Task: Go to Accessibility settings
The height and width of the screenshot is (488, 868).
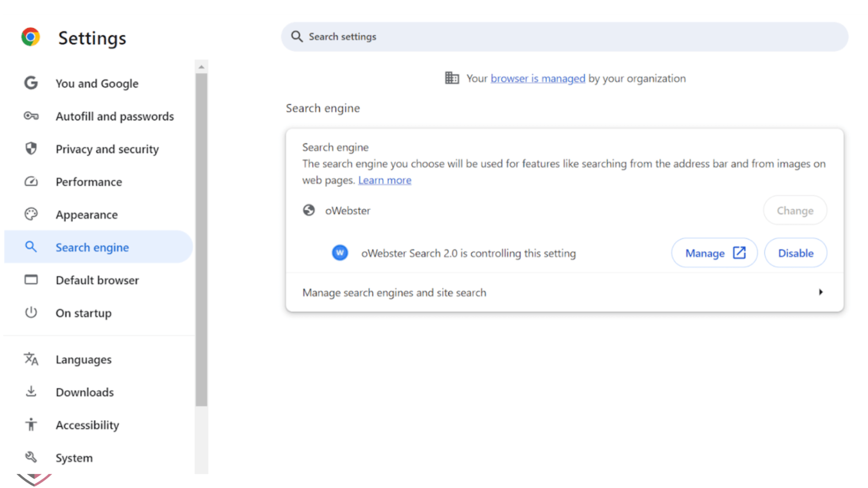Action: click(98, 425)
